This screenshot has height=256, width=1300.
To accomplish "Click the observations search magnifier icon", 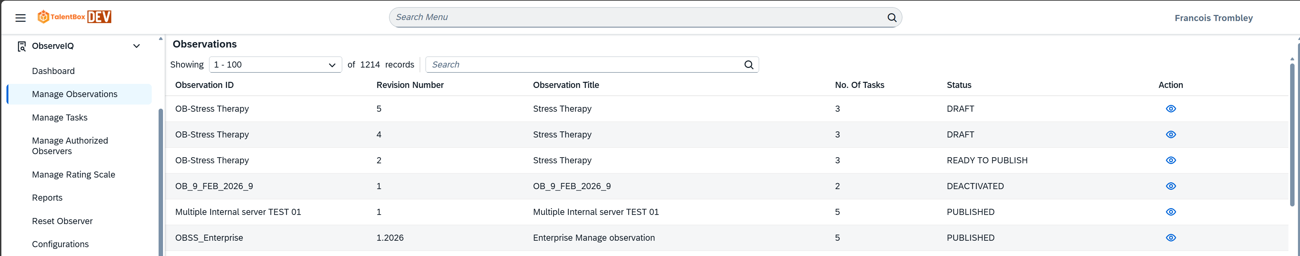I will click(x=748, y=65).
